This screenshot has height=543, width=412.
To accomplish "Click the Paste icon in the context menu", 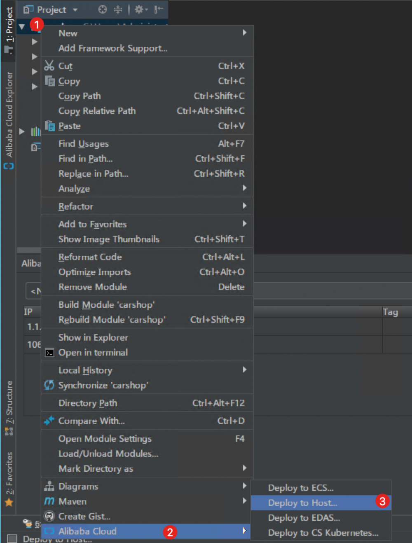I will pos(49,126).
